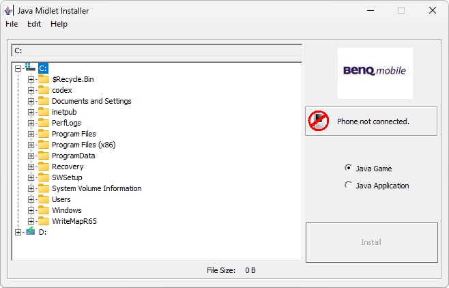
Task: Click the System Volume Information folder icon
Action: click(44, 188)
